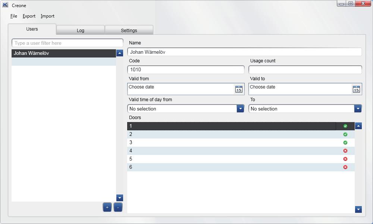This screenshot has height=224, width=373.
Task: Select door 4 row in Doors list
Action: pyautogui.click(x=241, y=151)
